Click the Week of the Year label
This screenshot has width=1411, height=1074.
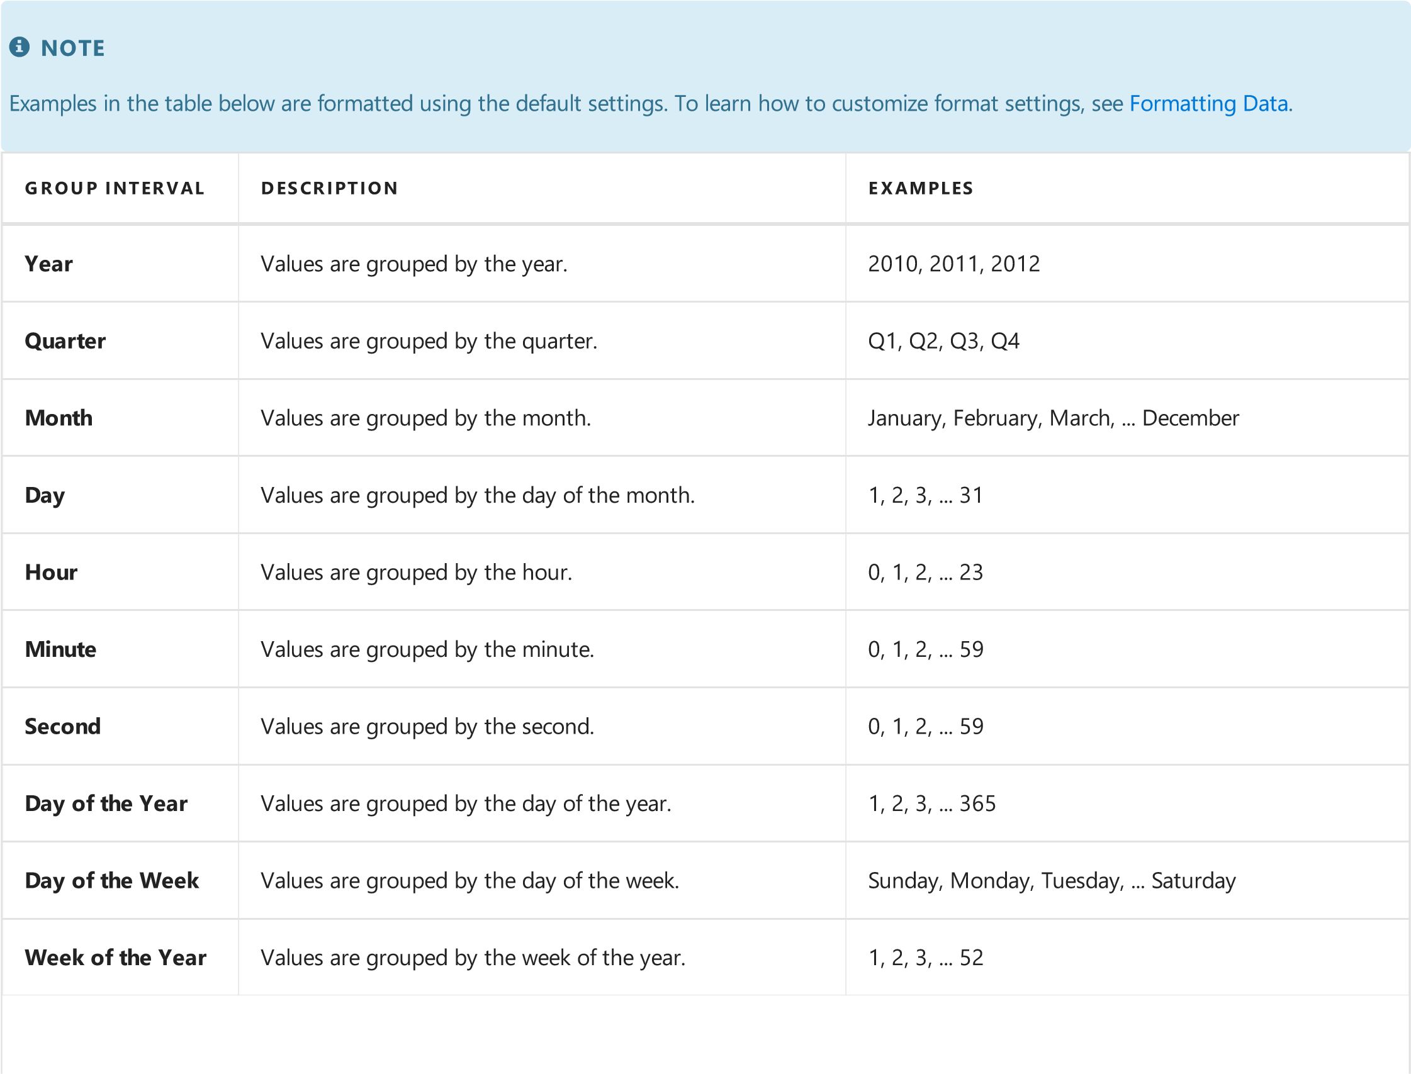click(x=116, y=958)
